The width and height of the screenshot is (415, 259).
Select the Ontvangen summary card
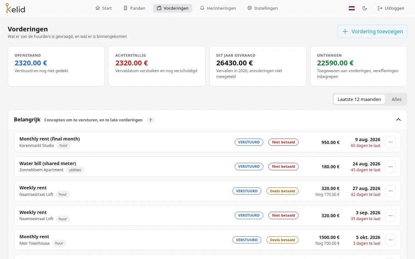click(x=359, y=66)
